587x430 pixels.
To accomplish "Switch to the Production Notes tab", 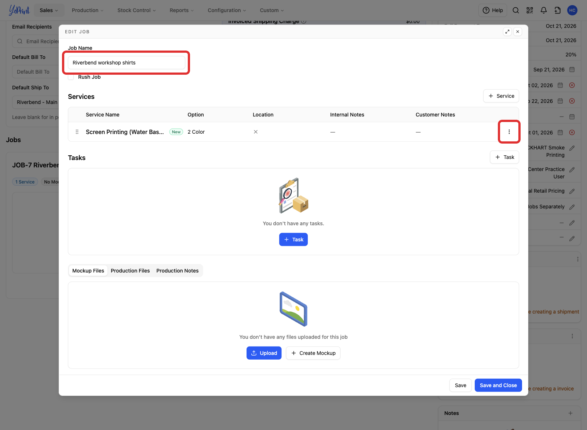I will tap(178, 271).
